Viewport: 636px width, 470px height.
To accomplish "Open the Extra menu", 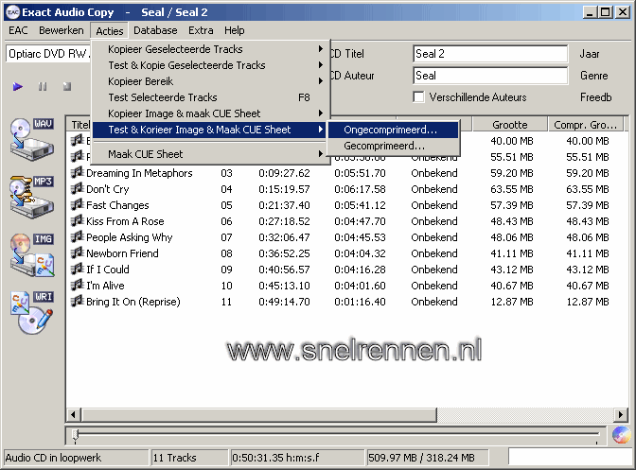I will (x=201, y=30).
